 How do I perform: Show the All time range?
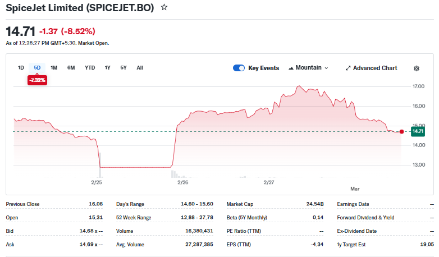pyautogui.click(x=140, y=68)
